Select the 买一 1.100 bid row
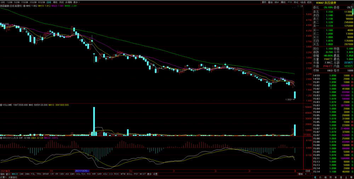This screenshot has width=354, height=179. 333,30
